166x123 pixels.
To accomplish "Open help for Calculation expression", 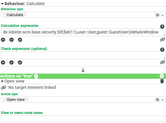I will (x=162, y=27).
